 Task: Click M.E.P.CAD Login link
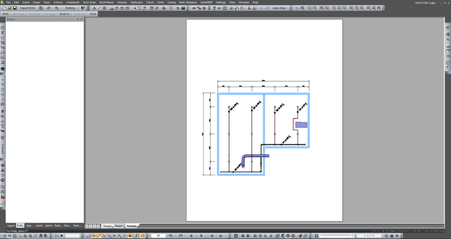426,3
